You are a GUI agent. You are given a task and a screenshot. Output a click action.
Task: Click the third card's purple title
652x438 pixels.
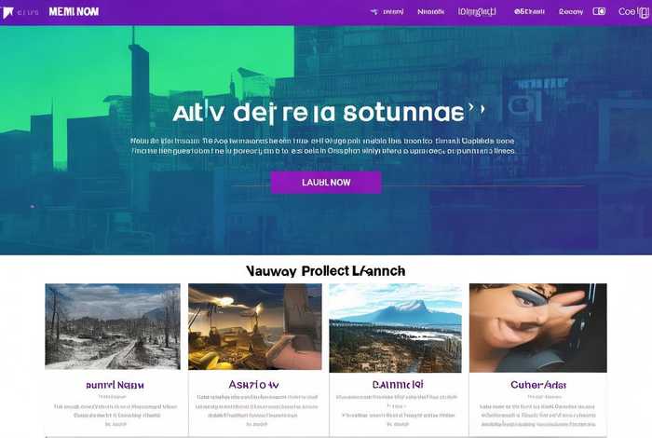pyautogui.click(x=398, y=385)
